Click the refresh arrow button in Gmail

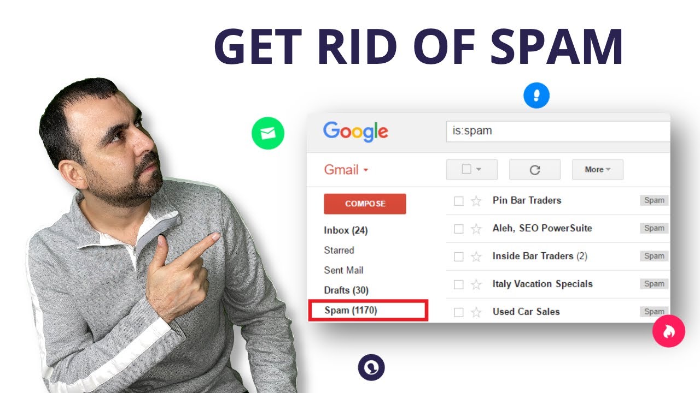[x=535, y=170]
